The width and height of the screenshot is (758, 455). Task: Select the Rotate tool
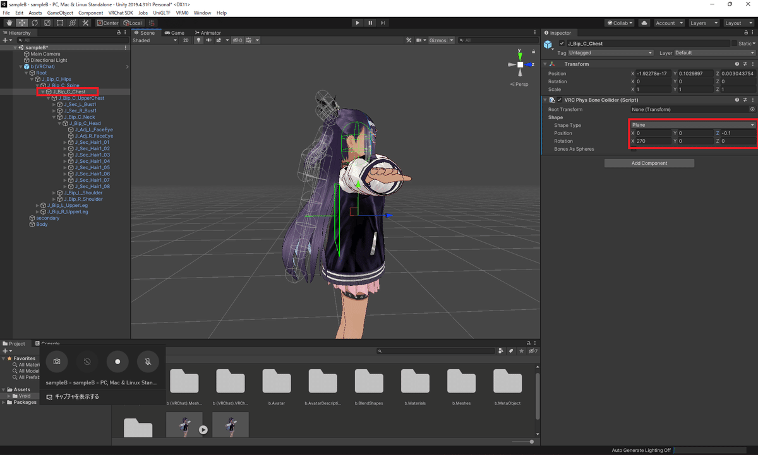[34, 23]
